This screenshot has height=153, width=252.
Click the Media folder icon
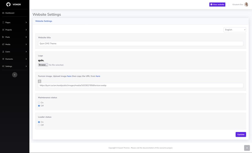(x=3, y=44)
